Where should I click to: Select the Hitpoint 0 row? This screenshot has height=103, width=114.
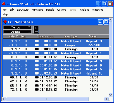(x=56, y=41)
